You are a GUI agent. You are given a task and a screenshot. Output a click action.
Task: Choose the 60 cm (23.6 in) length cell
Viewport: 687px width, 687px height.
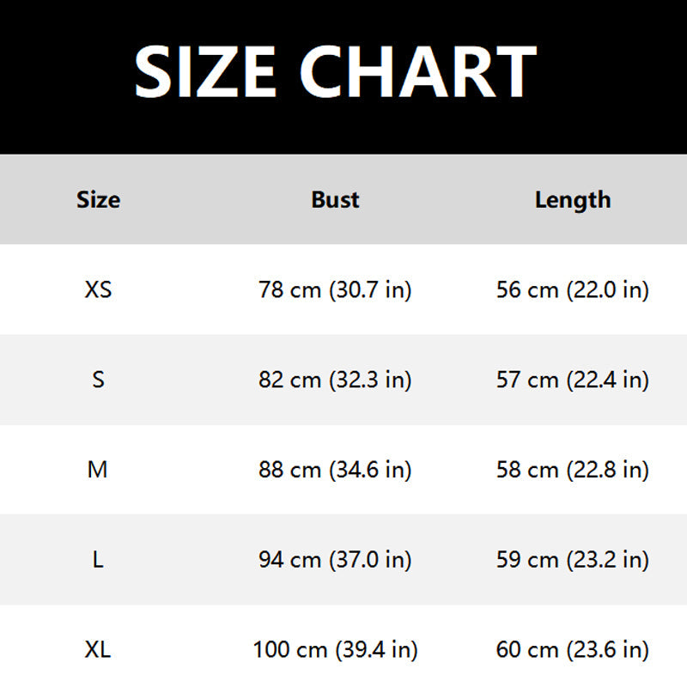coord(573,650)
